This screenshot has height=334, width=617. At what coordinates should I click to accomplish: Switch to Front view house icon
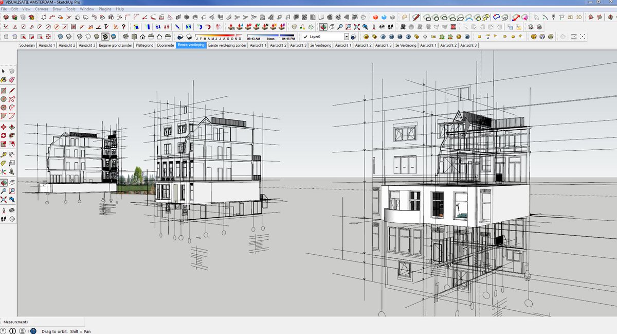tap(142, 37)
